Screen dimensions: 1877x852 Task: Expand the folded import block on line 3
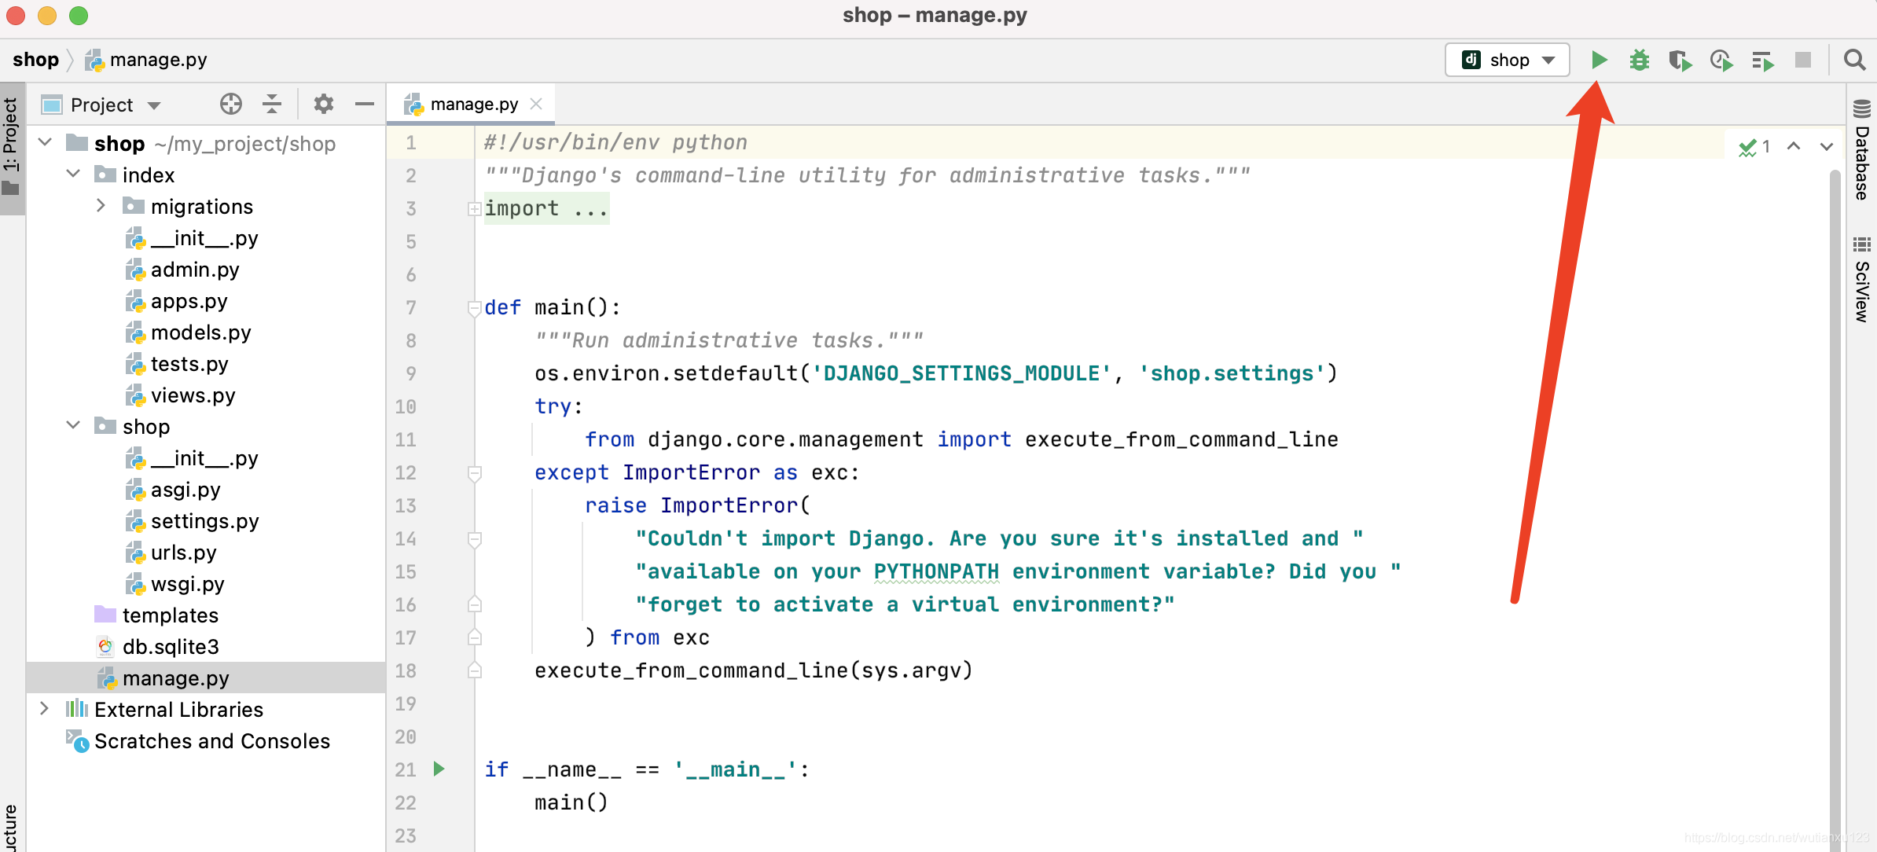point(474,208)
